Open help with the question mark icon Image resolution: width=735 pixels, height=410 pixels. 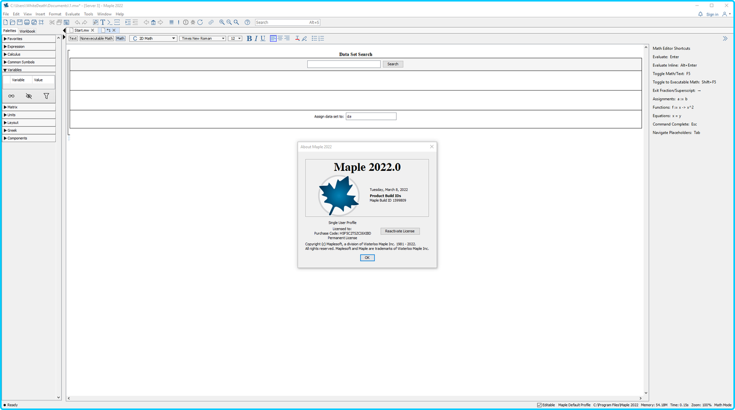pos(247,22)
